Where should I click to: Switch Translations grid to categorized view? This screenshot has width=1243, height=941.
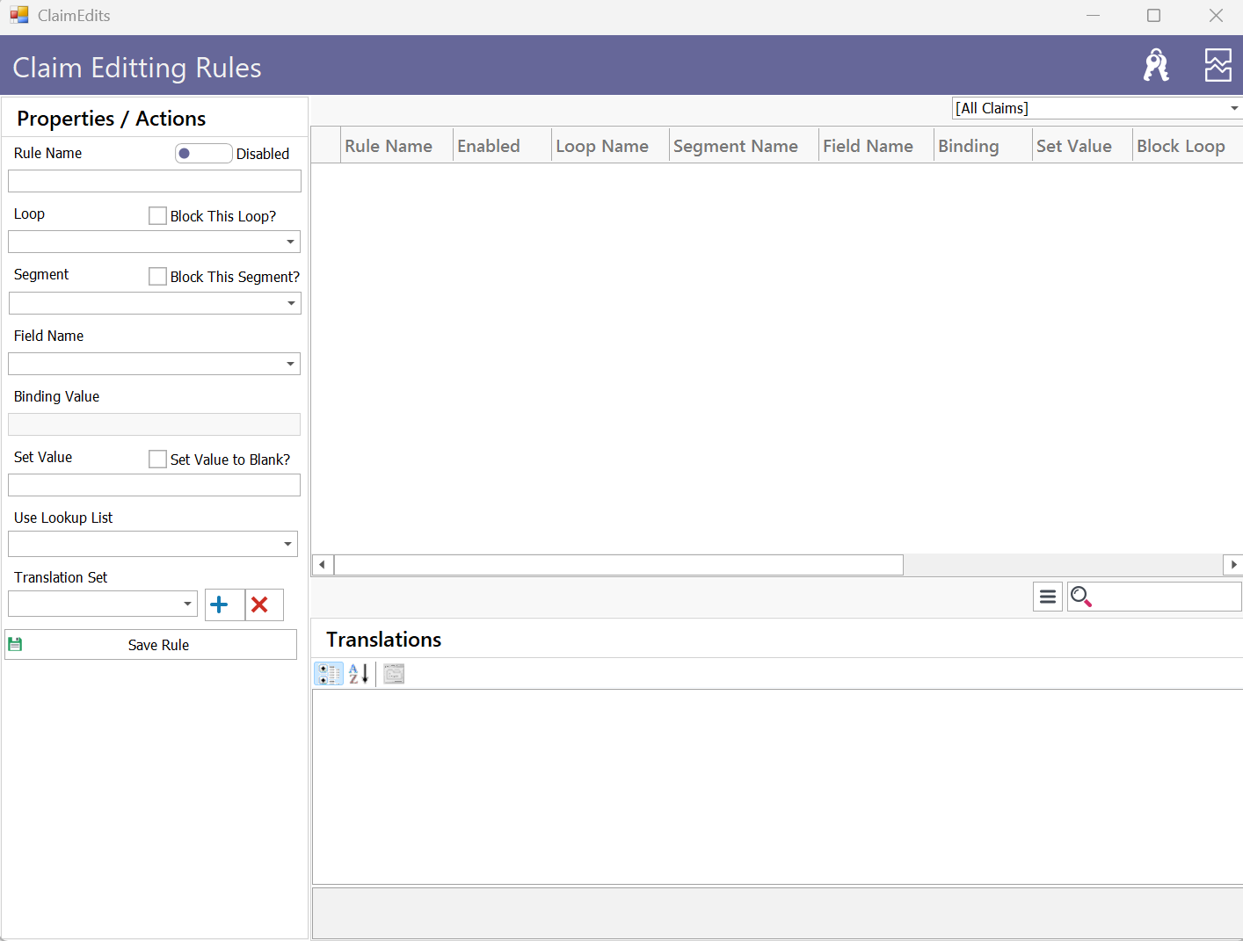pos(329,674)
